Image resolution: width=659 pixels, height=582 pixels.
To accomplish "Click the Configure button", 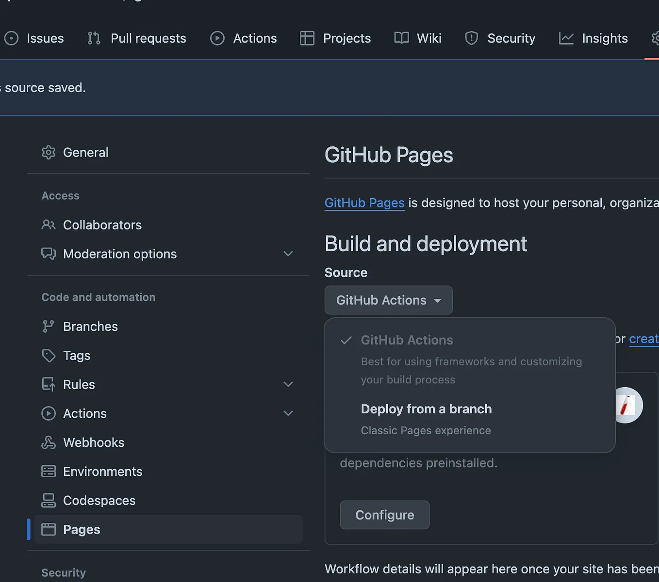I will point(385,515).
